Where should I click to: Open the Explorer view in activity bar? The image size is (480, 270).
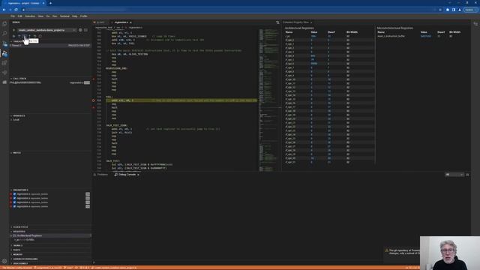tap(4, 23)
